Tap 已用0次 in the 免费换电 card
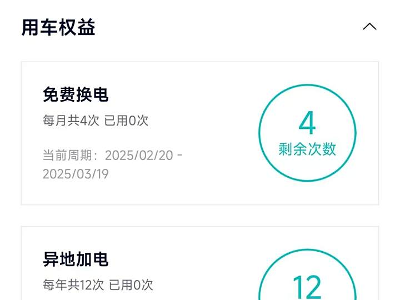The width and height of the screenshot is (400, 300). point(126,121)
